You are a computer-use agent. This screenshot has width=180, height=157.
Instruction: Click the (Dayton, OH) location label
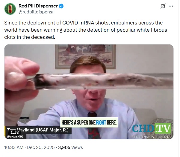click(15, 137)
